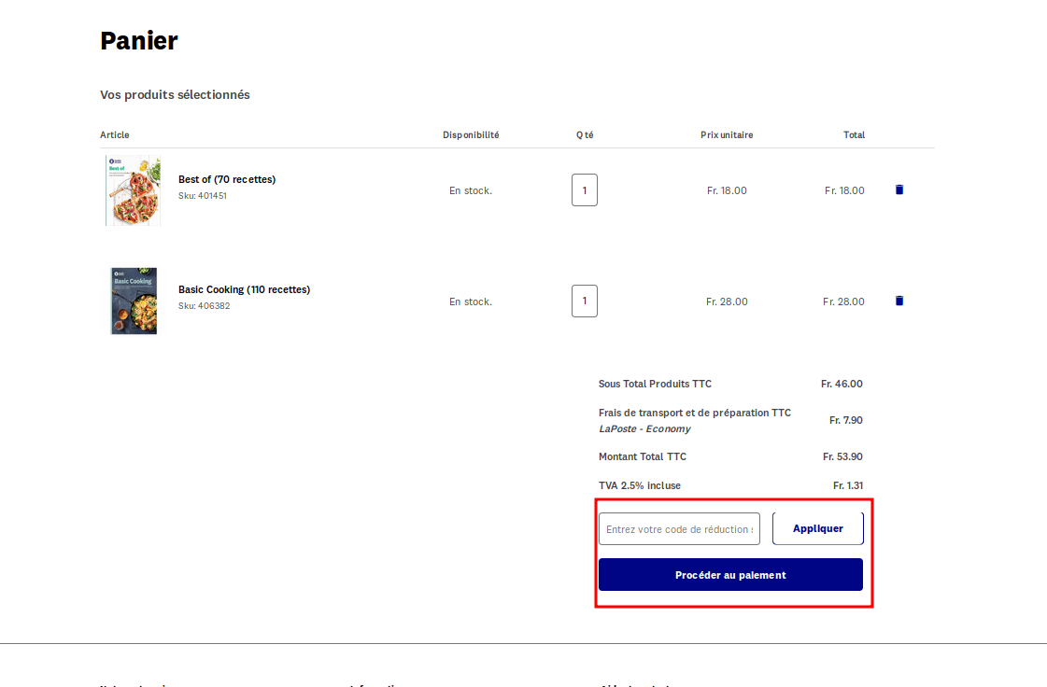
Task: Click LaPoste - Economy shipping label
Action: tap(644, 428)
